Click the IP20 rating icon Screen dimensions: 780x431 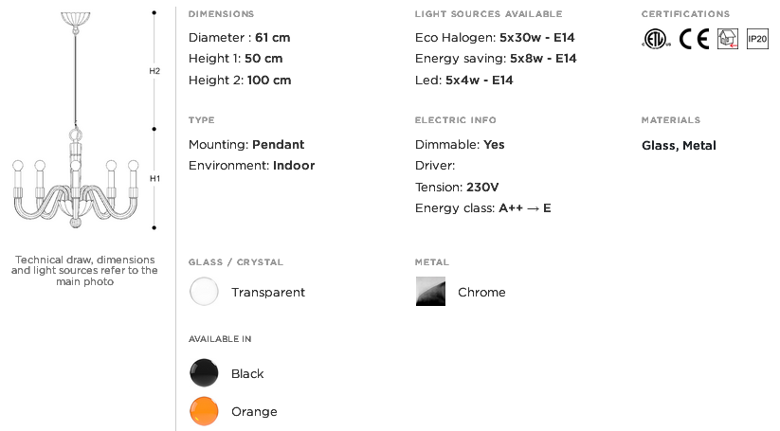point(757,39)
